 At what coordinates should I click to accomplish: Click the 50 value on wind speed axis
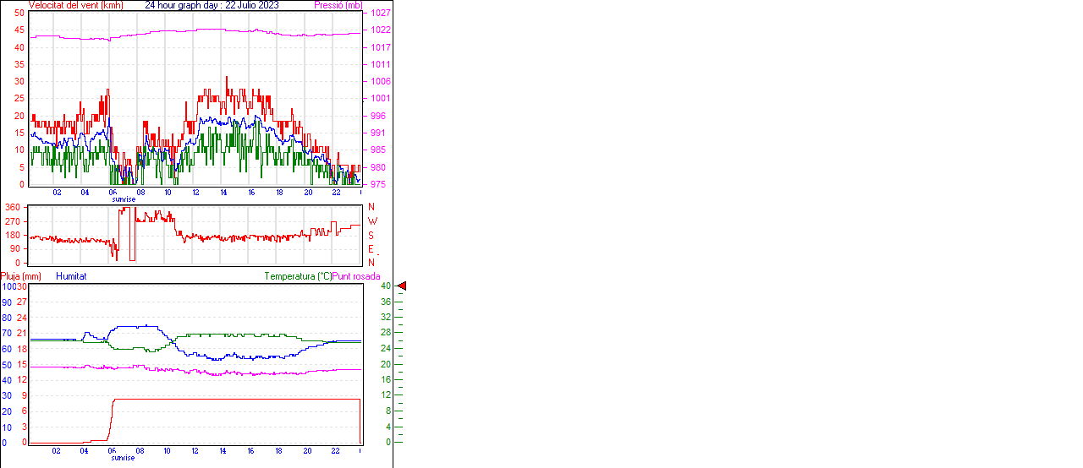tap(19, 14)
